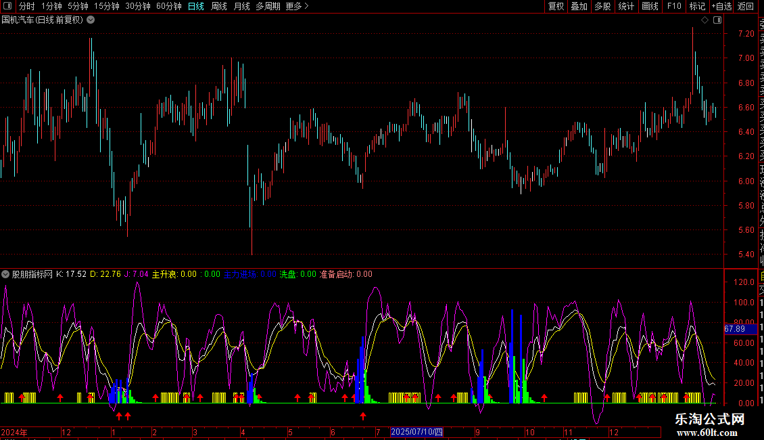Open the 叠加 overlay tool

pos(579,6)
